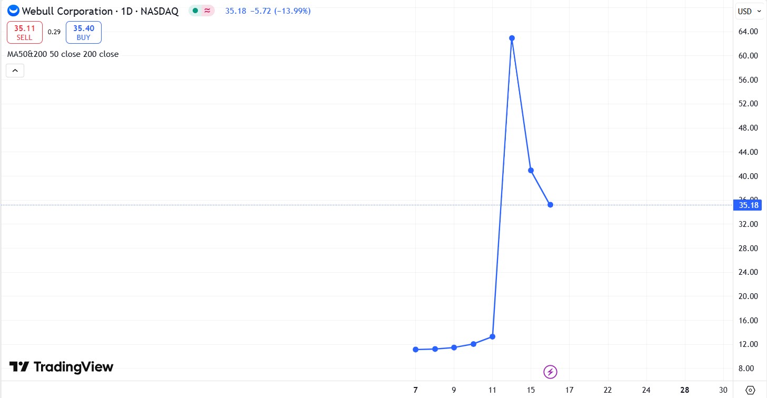Open chart settings hexagon icon
The width and height of the screenshot is (767, 398).
[x=751, y=390]
